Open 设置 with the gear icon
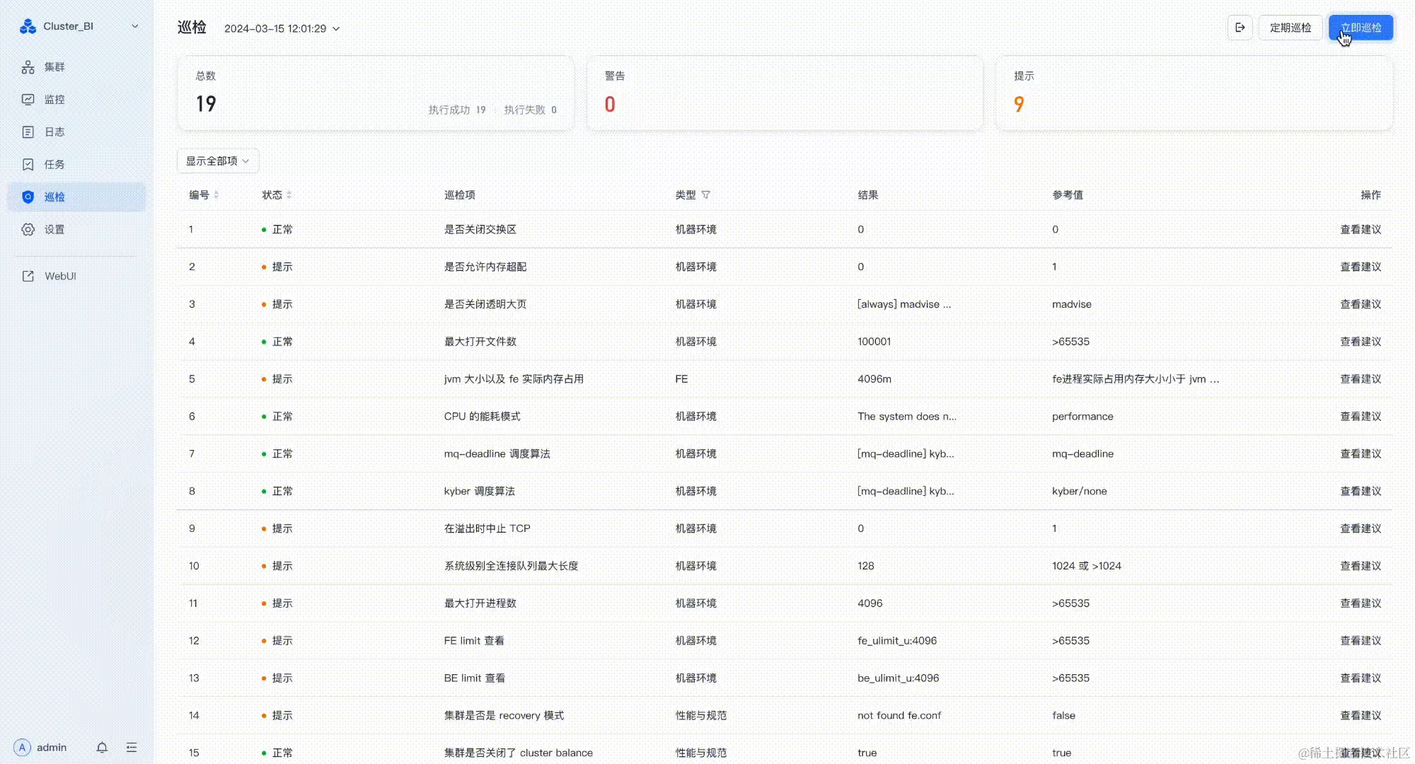The width and height of the screenshot is (1415, 764). click(x=28, y=229)
